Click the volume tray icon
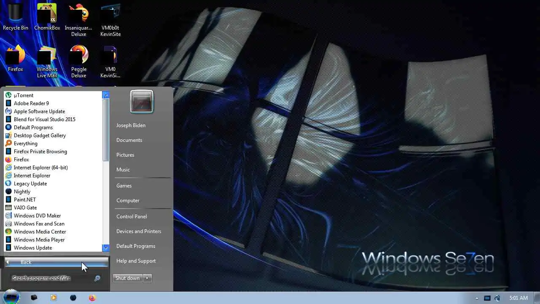Screen dimensions: 540x304 497,298
